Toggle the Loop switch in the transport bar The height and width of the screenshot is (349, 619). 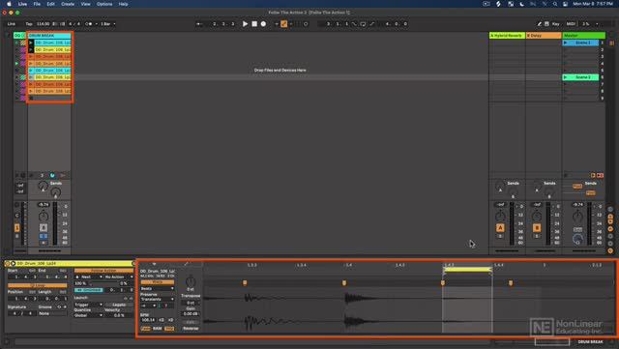pos(363,24)
